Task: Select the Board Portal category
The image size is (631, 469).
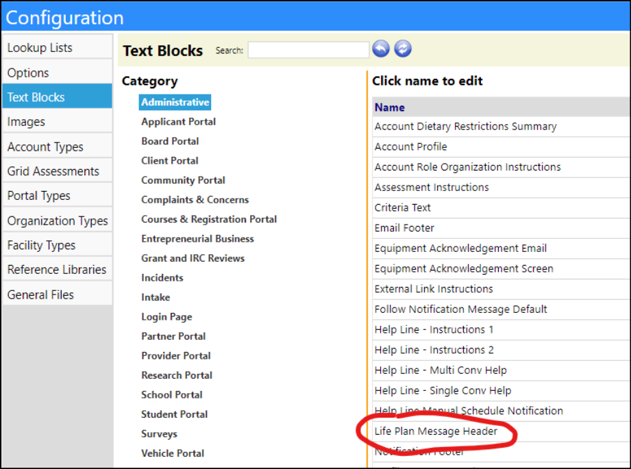Action: [170, 141]
